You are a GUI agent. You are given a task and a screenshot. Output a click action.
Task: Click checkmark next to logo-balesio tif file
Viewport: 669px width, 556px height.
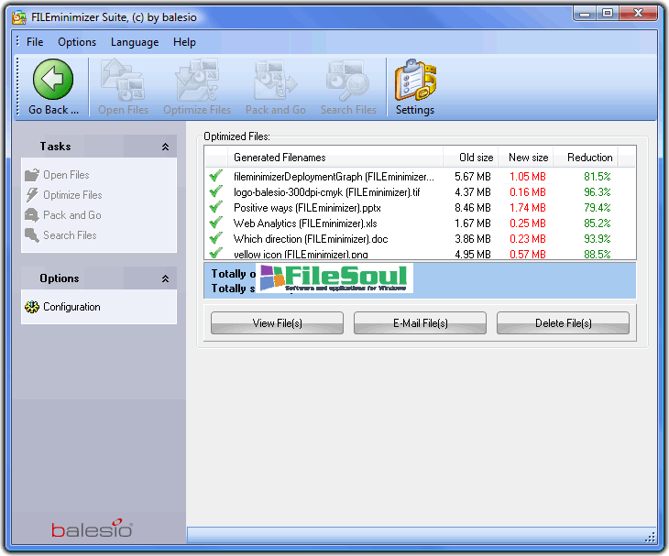point(216,191)
